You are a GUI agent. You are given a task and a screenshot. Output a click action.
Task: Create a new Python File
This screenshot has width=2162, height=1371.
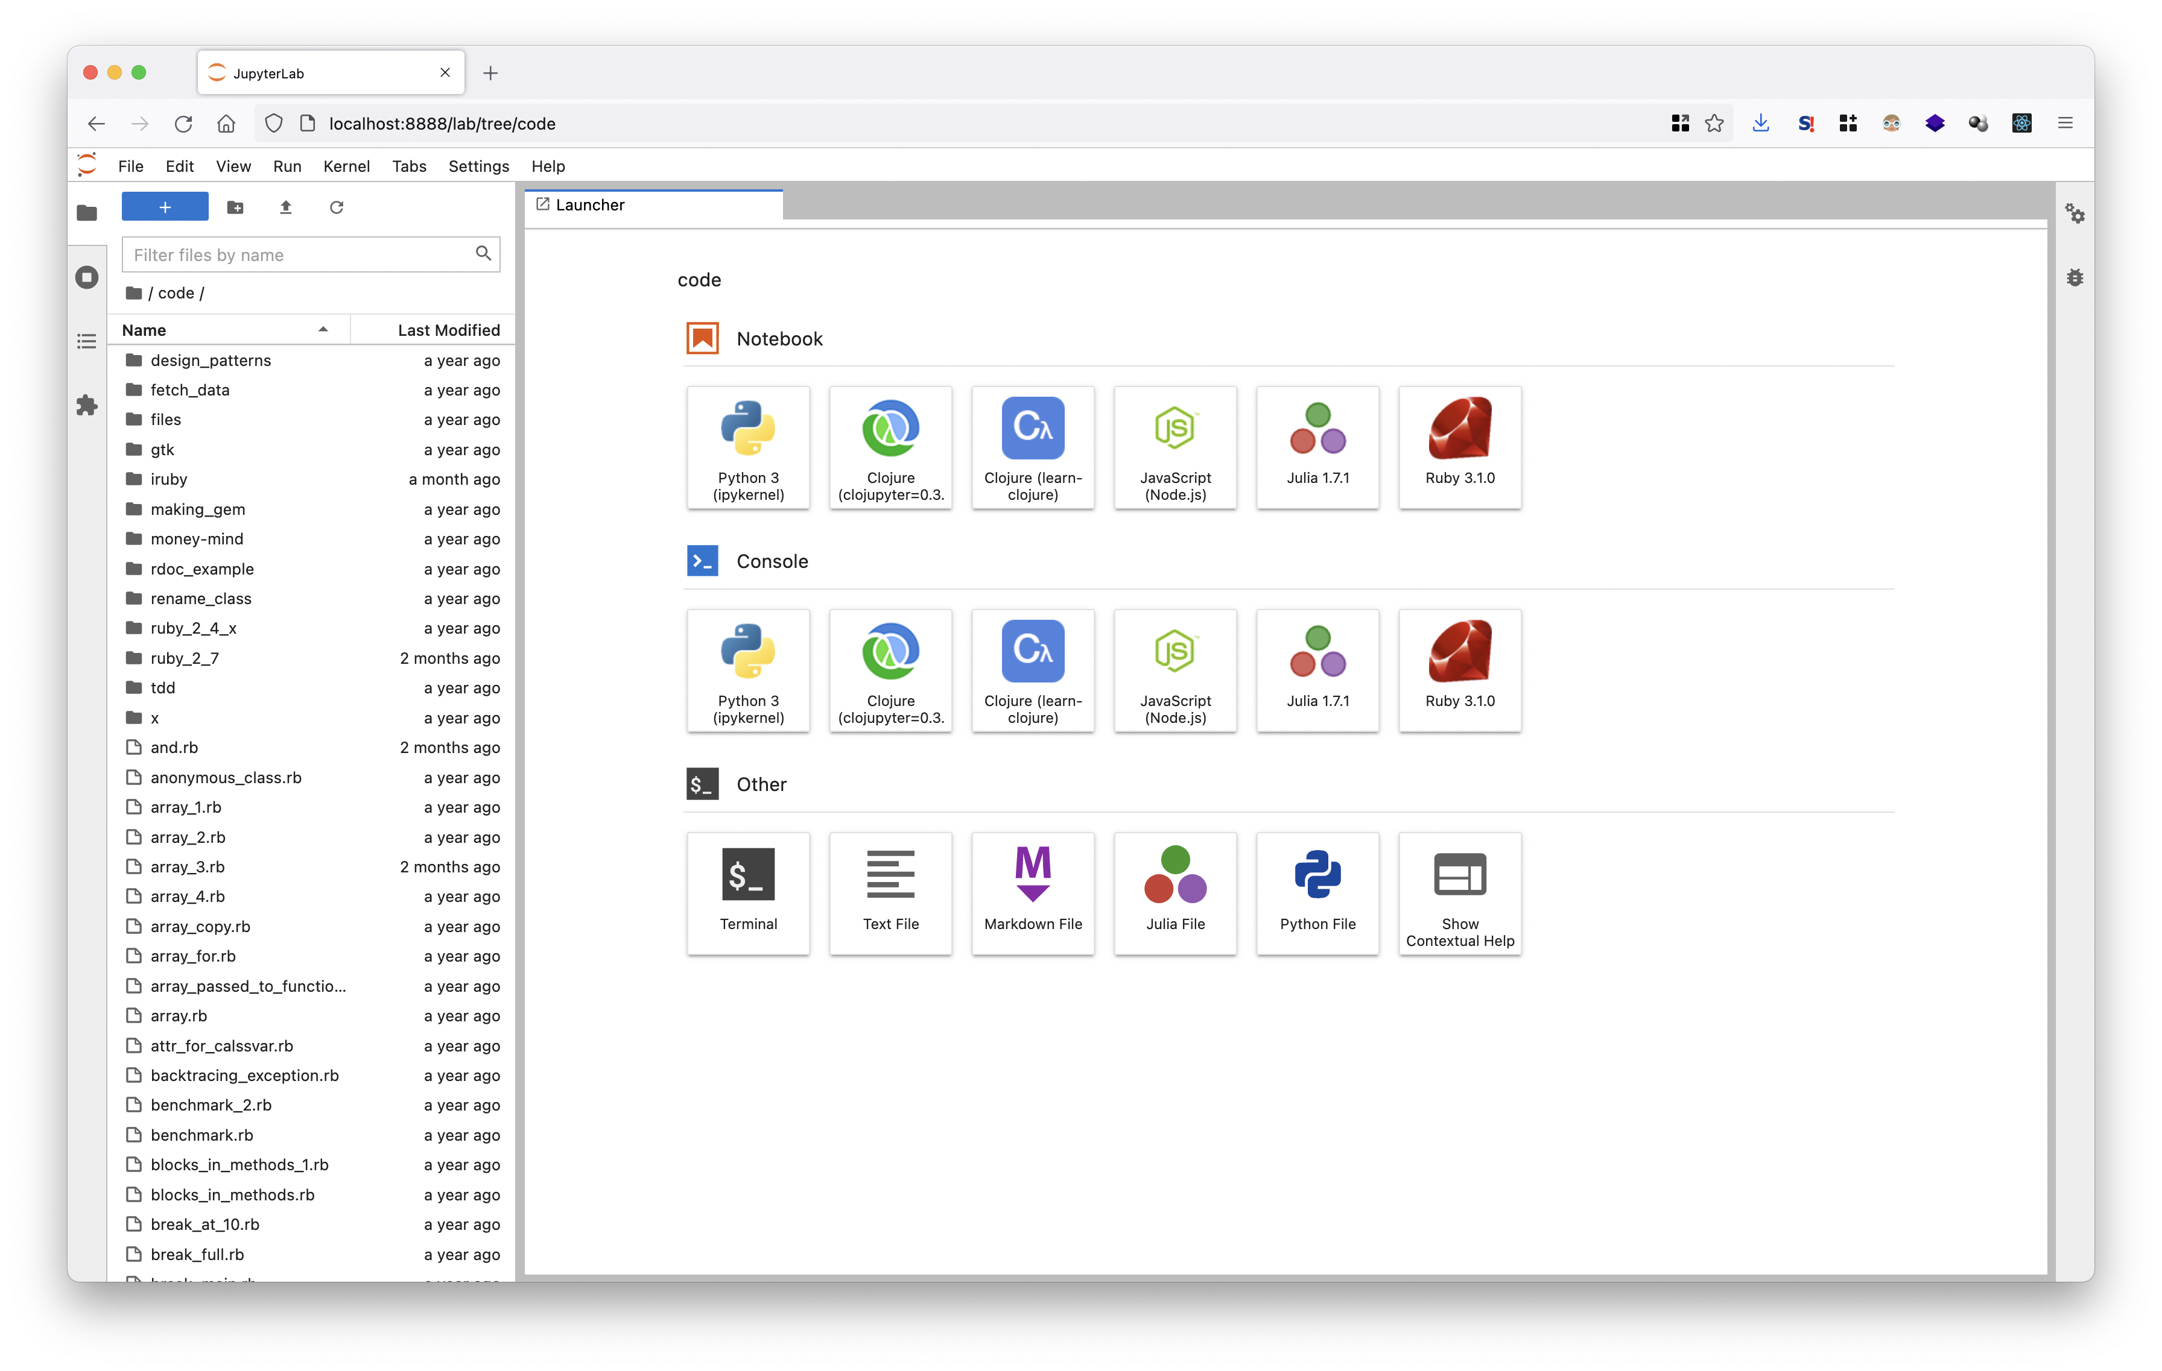(x=1317, y=893)
